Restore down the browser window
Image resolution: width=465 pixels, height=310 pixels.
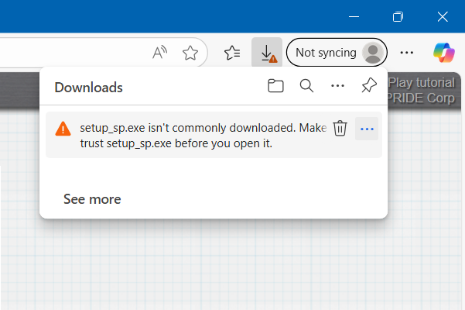[x=398, y=16]
